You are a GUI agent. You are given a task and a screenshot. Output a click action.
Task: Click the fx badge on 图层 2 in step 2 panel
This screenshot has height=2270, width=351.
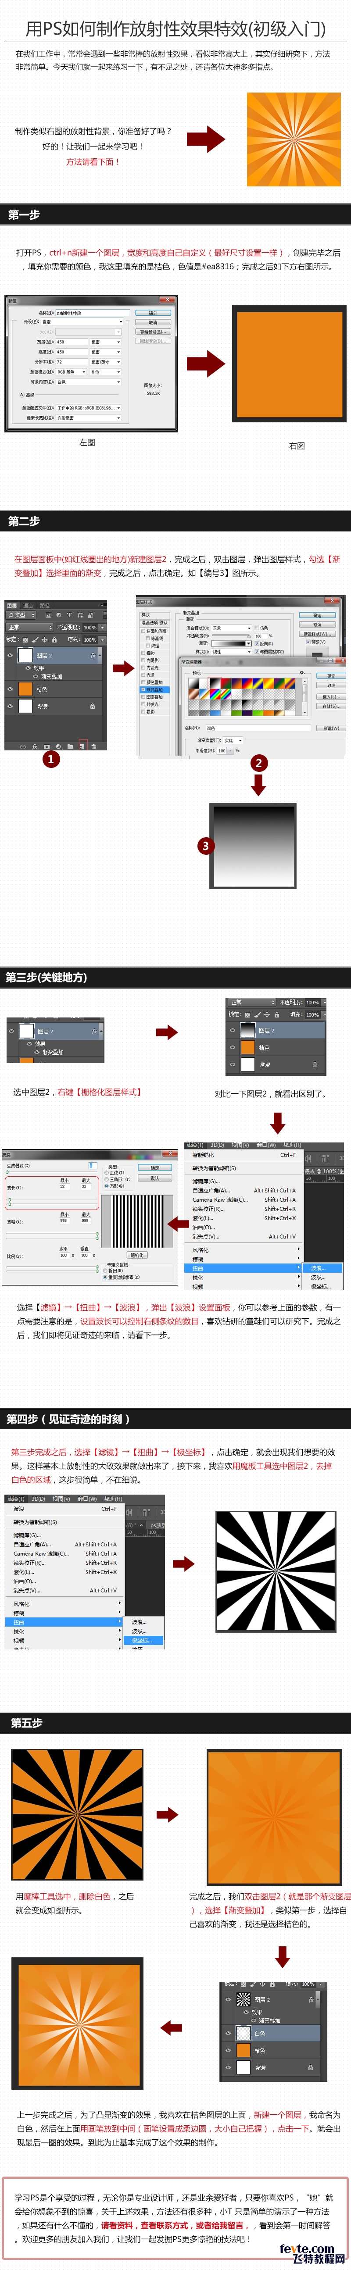pyautogui.click(x=93, y=656)
